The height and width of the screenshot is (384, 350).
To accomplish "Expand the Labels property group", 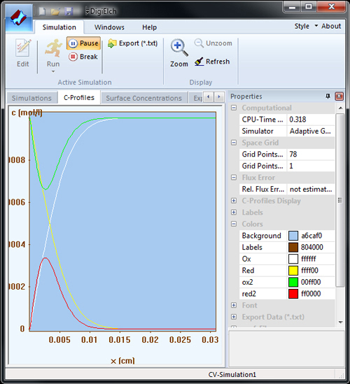I will (234, 213).
